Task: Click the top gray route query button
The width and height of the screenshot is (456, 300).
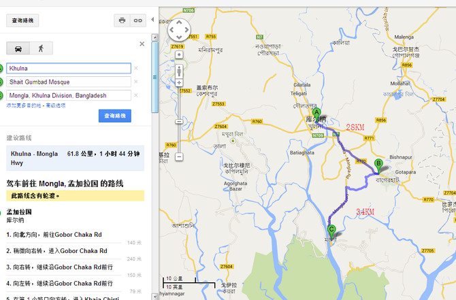Action: point(22,20)
